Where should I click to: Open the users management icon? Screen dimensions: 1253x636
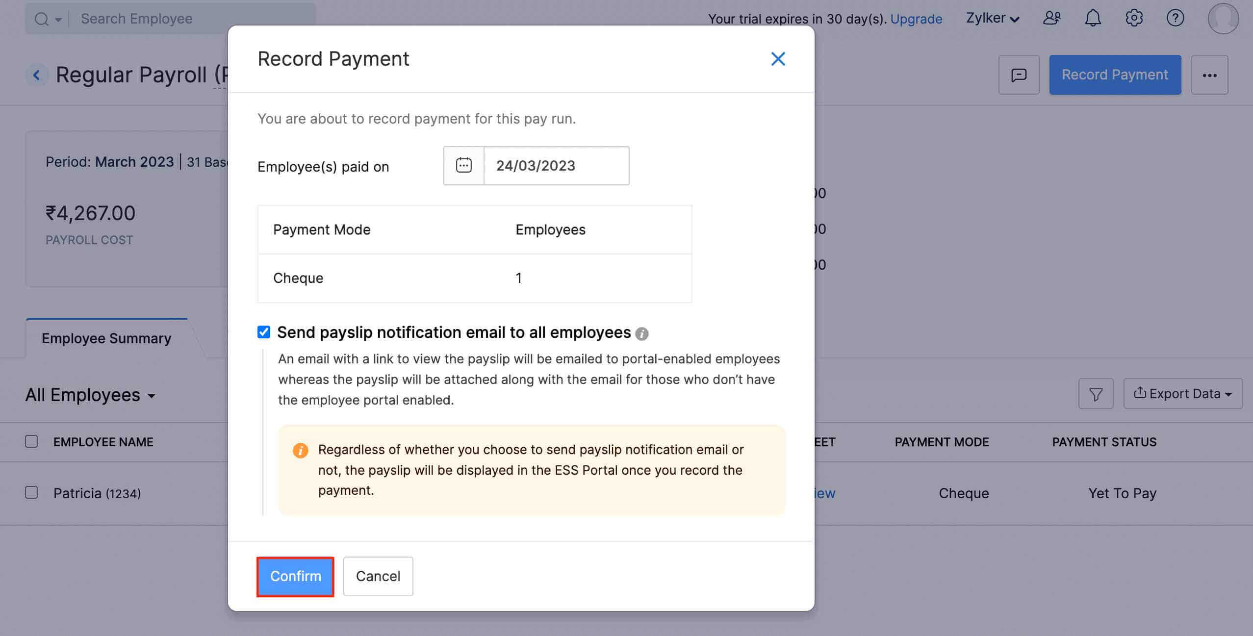pyautogui.click(x=1051, y=18)
